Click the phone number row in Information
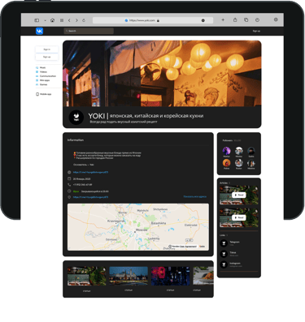This screenshot has width=305, height=322. (80, 185)
